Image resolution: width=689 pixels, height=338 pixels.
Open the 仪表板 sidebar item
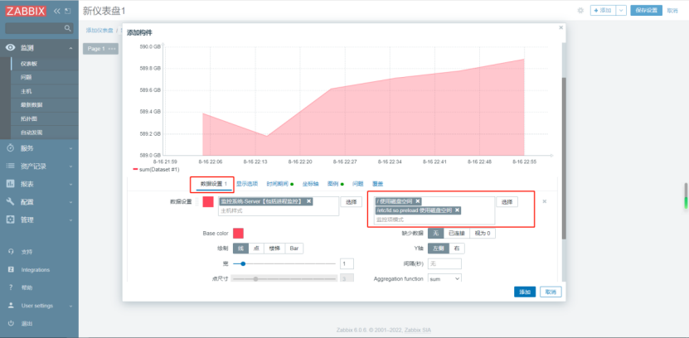tap(45, 64)
